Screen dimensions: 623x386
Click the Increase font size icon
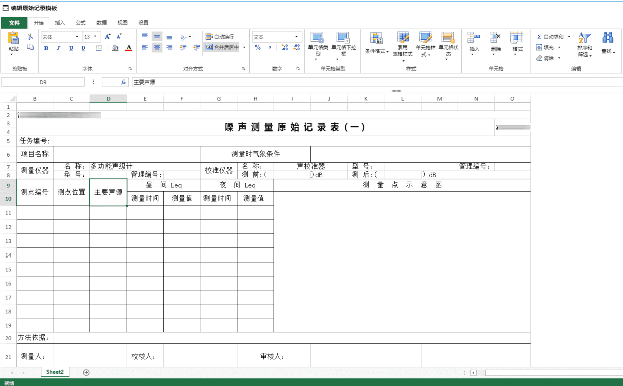[x=108, y=37]
